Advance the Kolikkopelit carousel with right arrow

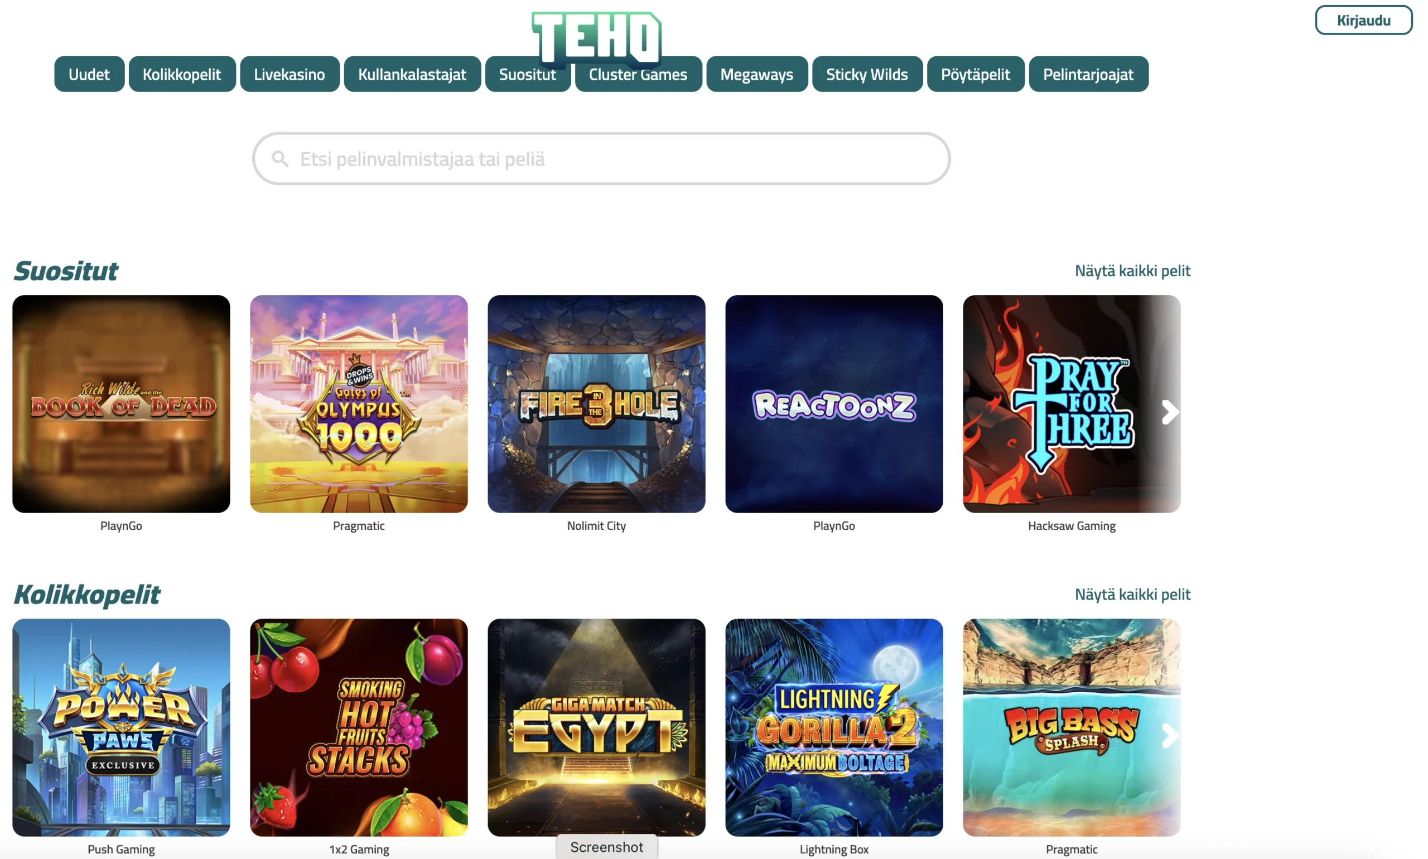[1169, 736]
